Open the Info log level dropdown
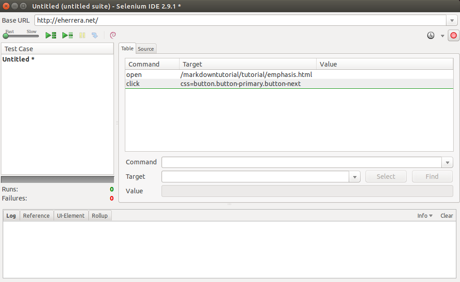 [x=425, y=215]
